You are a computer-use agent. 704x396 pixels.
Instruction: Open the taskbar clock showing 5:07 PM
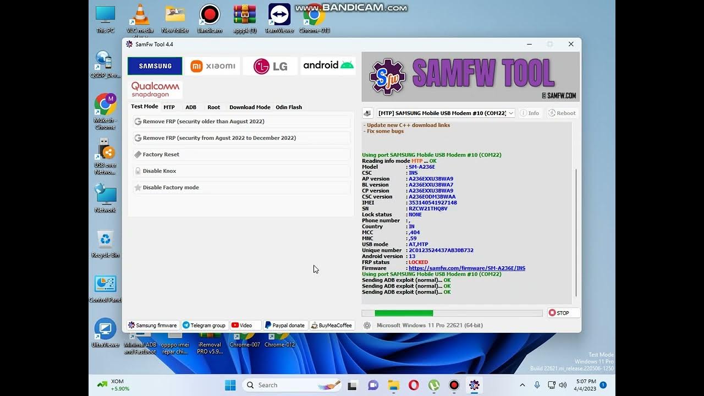[586, 385]
